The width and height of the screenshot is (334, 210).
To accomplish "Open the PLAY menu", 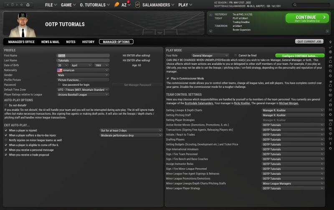I will point(185,5).
